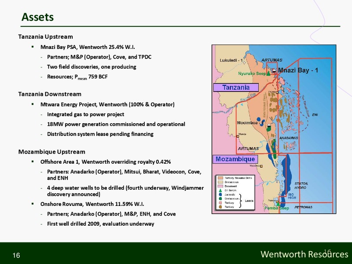Viewport: 352px width, 264px height.
Task: Select the 18MW power generation commissioned line
Action: tap(116, 124)
